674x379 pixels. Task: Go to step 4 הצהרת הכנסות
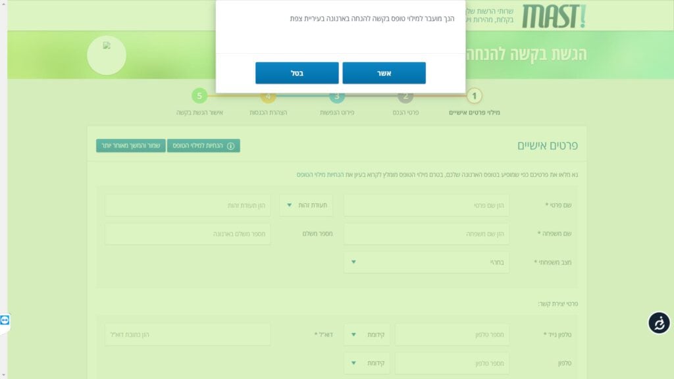(x=268, y=97)
